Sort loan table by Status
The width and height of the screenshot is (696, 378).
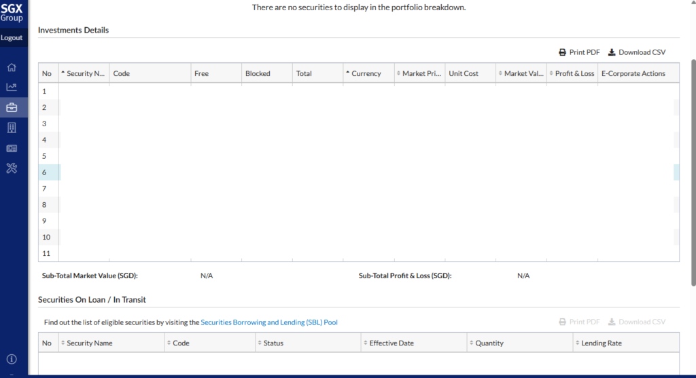click(x=308, y=343)
